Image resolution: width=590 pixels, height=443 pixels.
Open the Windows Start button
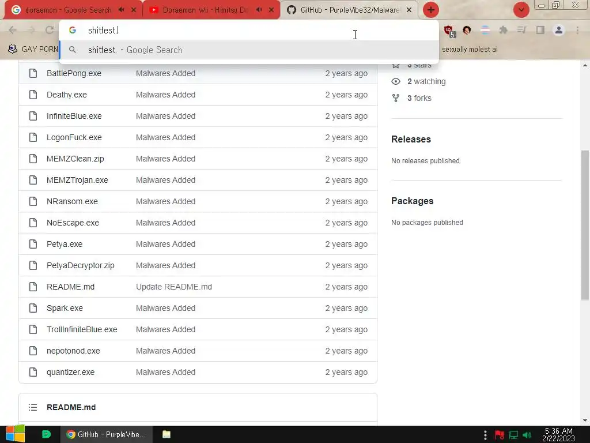15,434
